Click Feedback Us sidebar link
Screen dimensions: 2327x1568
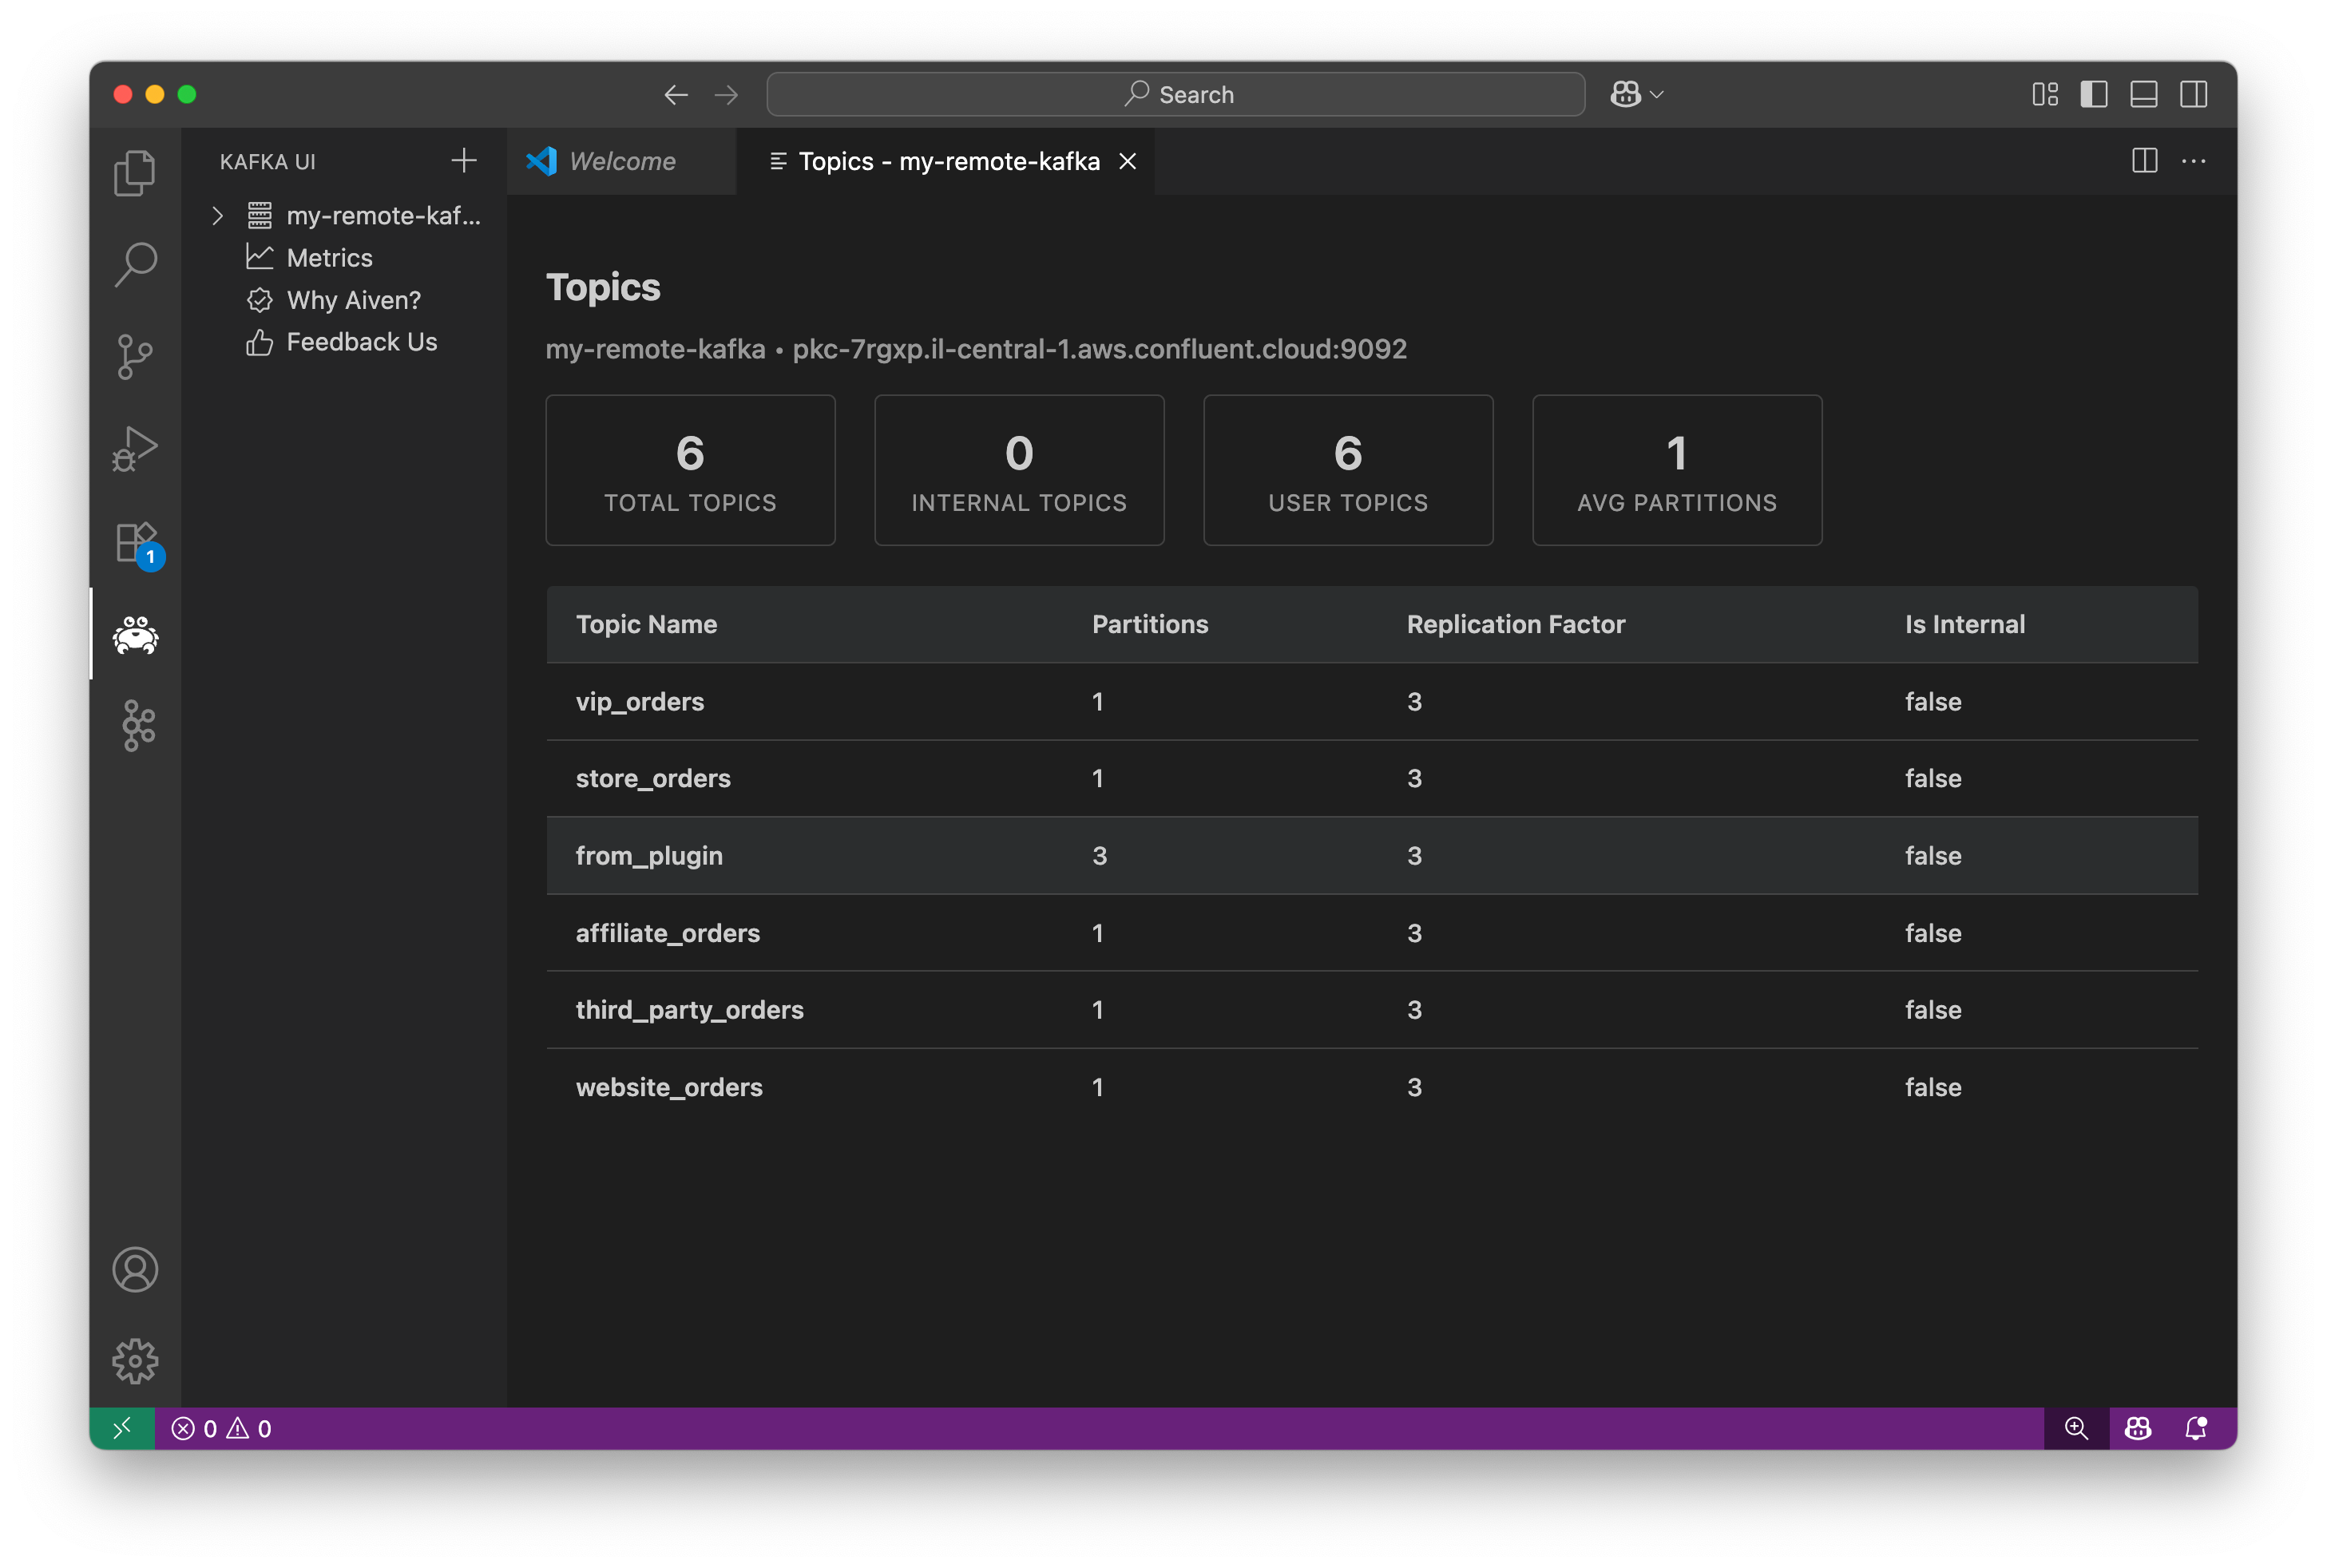pos(361,342)
